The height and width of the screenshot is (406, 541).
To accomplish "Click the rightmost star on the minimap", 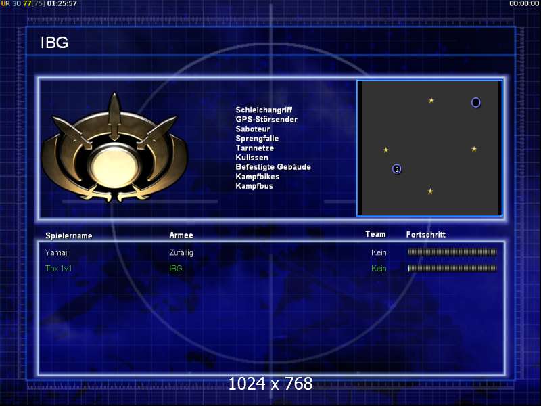I will tap(474, 149).
